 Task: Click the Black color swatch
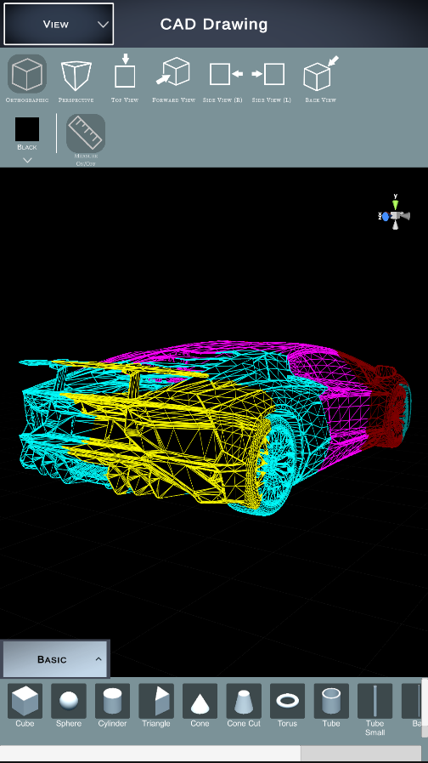point(27,129)
